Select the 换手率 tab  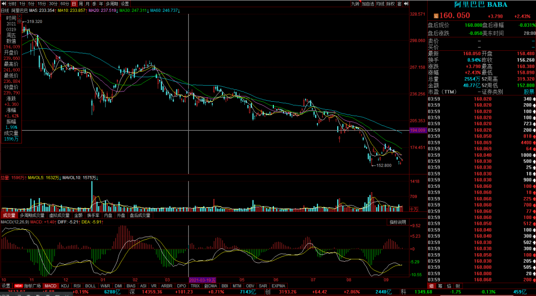coord(93,215)
